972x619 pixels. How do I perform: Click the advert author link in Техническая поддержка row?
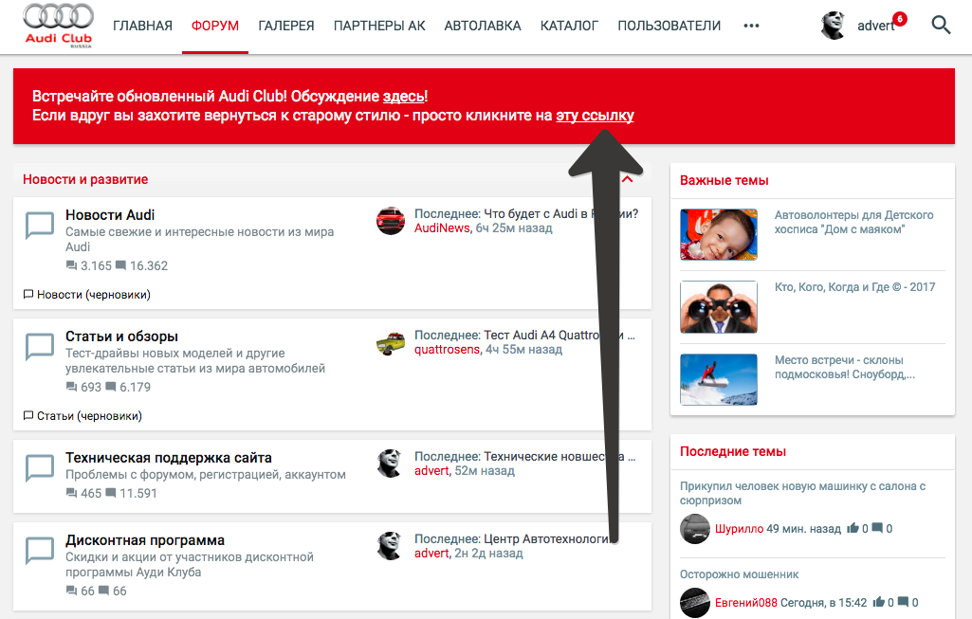[x=431, y=471]
